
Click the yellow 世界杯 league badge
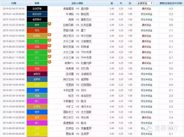pyautogui.click(x=37, y=79)
